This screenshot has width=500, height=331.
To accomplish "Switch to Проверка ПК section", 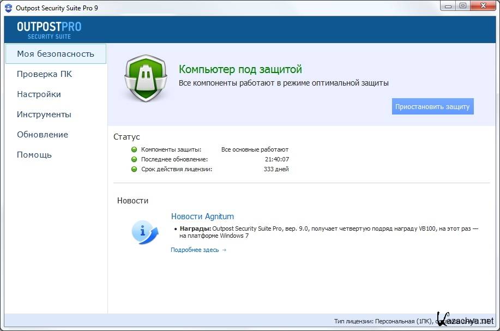I will [44, 74].
